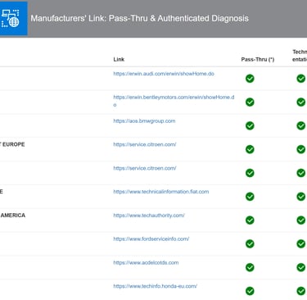307x300 pixels.
Task: Open service.citroen.com link in EUROPE row
Action: coord(145,144)
